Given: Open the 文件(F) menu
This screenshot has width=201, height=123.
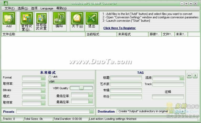Looking at the screenshot, I should tap(9, 8).
